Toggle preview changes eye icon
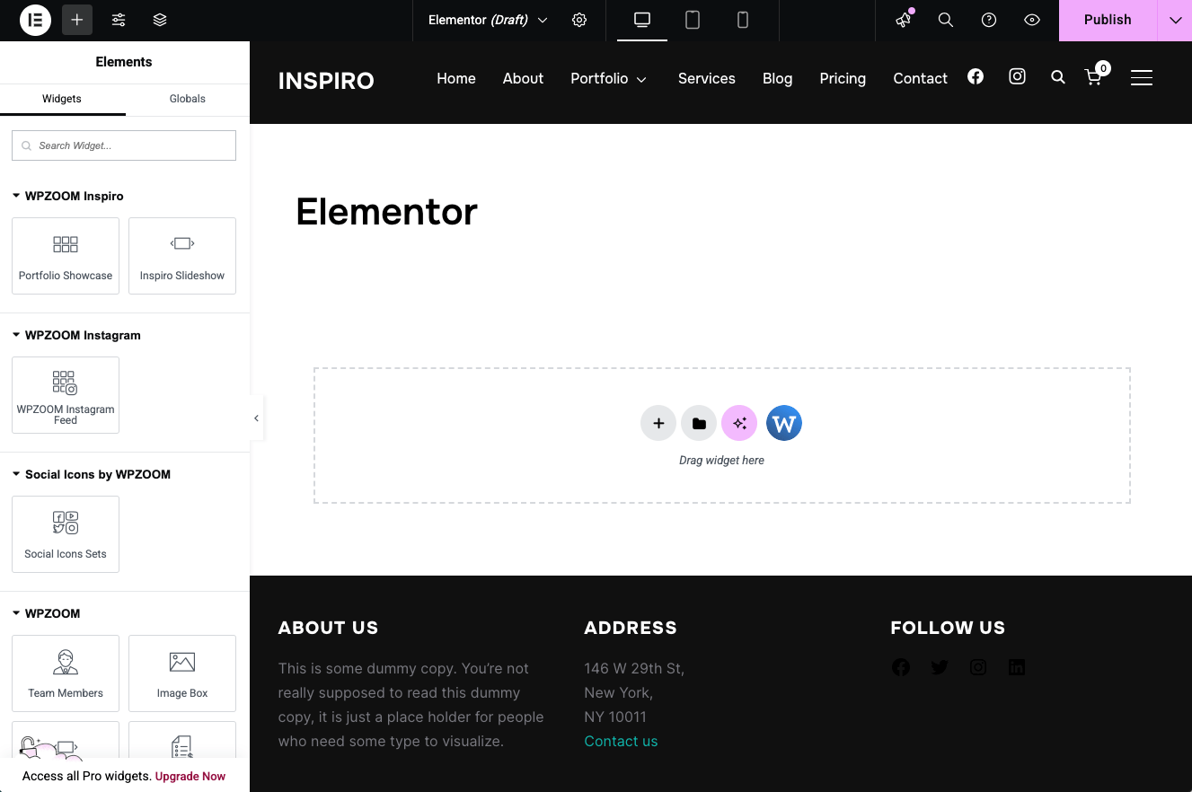Viewport: 1192px width, 792px height. point(1032,20)
